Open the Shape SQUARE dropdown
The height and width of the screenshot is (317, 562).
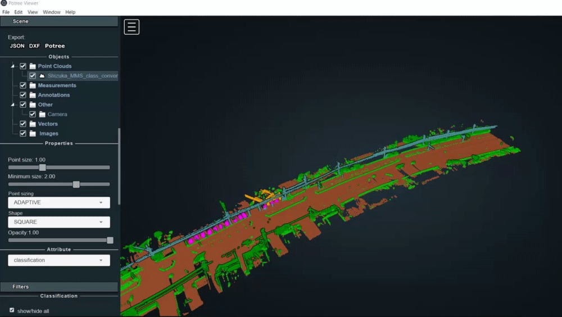click(x=58, y=222)
